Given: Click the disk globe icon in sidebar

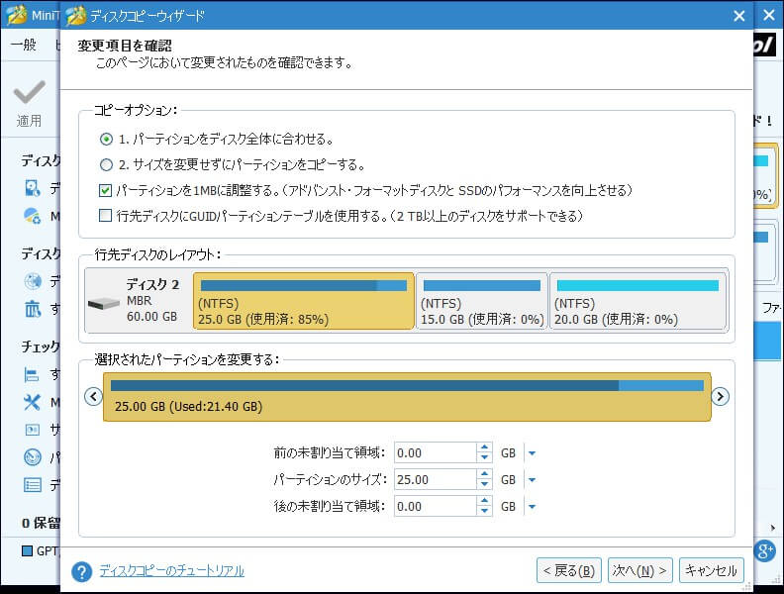Looking at the screenshot, I should click(33, 281).
